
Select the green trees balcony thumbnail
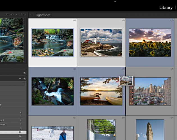click(101, 130)
